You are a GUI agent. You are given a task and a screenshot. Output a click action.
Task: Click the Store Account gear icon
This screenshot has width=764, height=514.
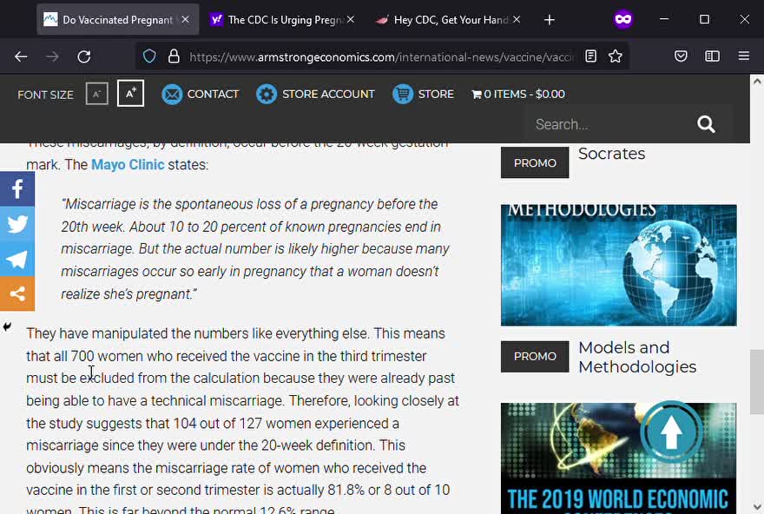click(x=267, y=94)
